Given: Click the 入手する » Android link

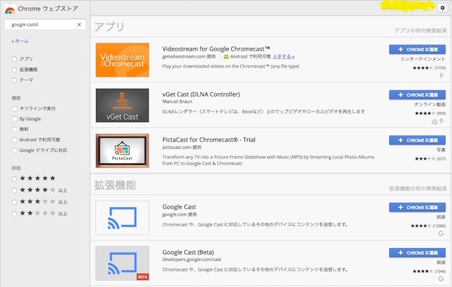Looking at the screenshot, I should pos(284,56).
